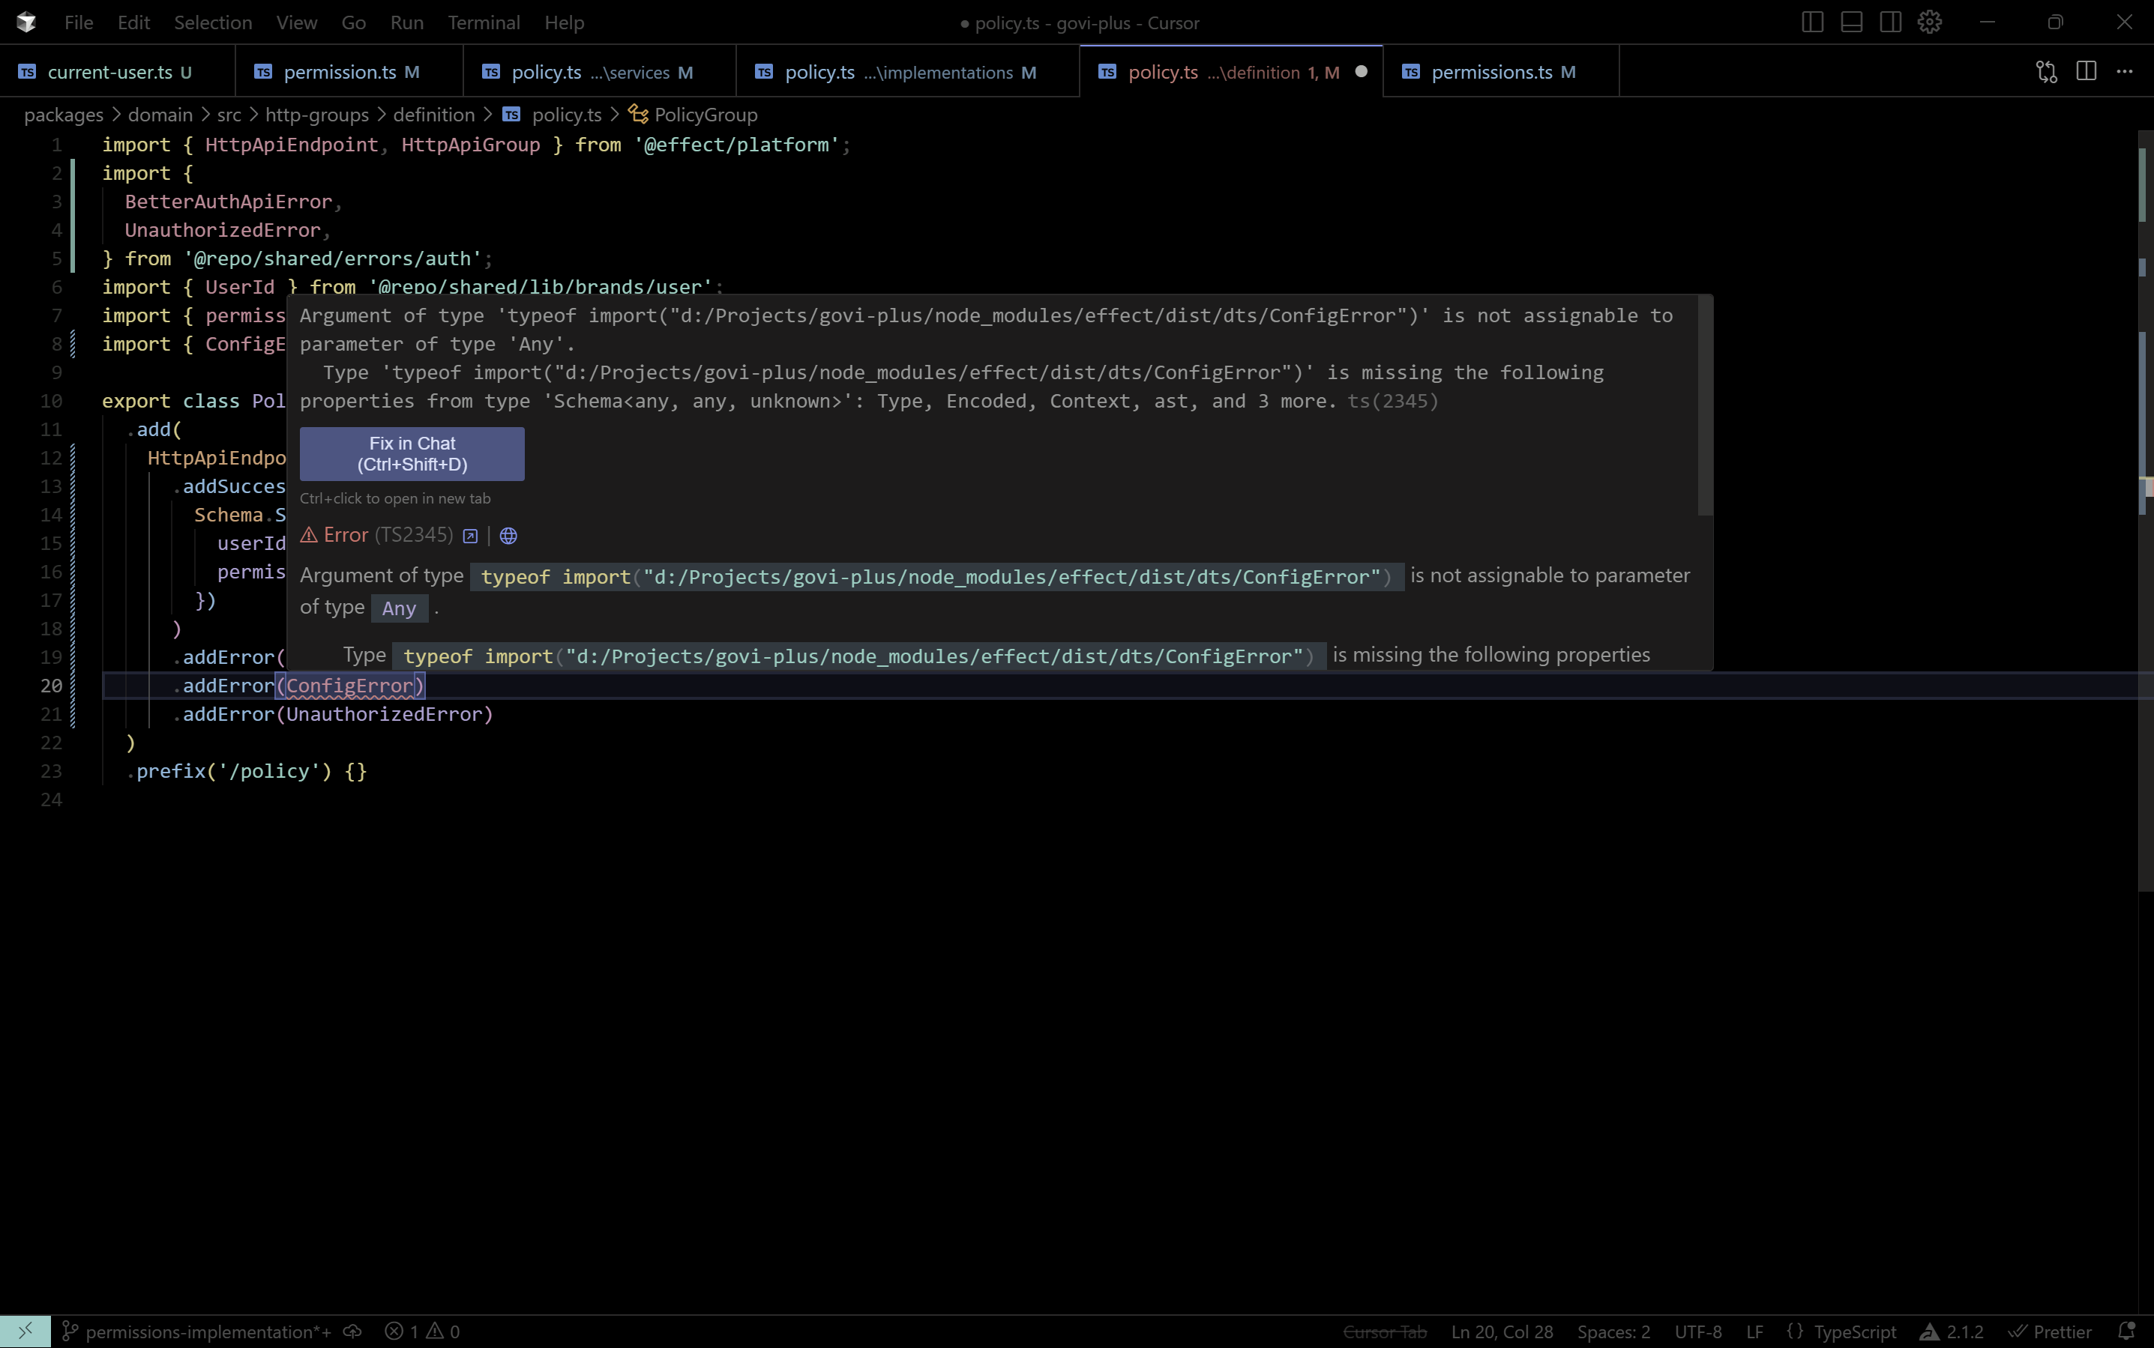
Task: Toggle the primary sidebar layout icon
Action: 1811,22
